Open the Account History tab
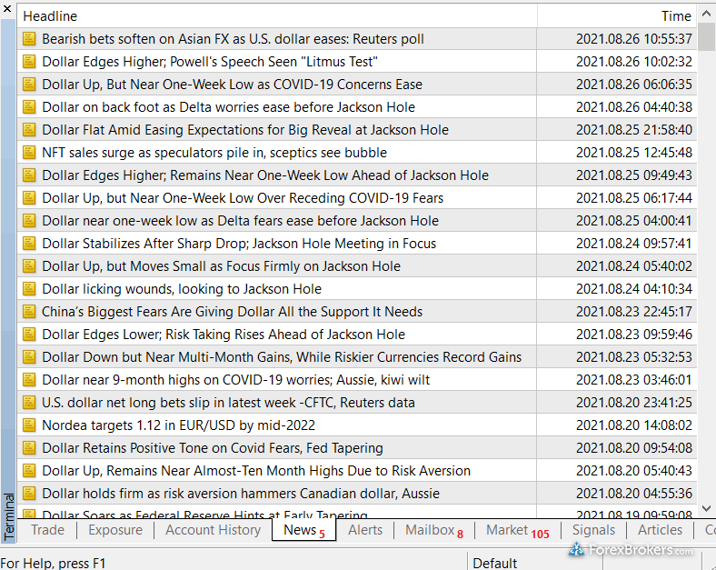Viewport: 716px width, 570px height. [213, 530]
